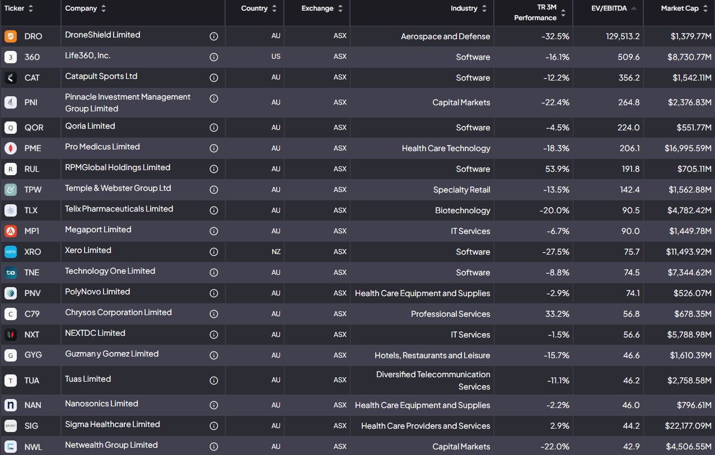Image resolution: width=715 pixels, height=455 pixels.
Task: Show info for Guzman y Gomez Limited
Action: click(213, 355)
